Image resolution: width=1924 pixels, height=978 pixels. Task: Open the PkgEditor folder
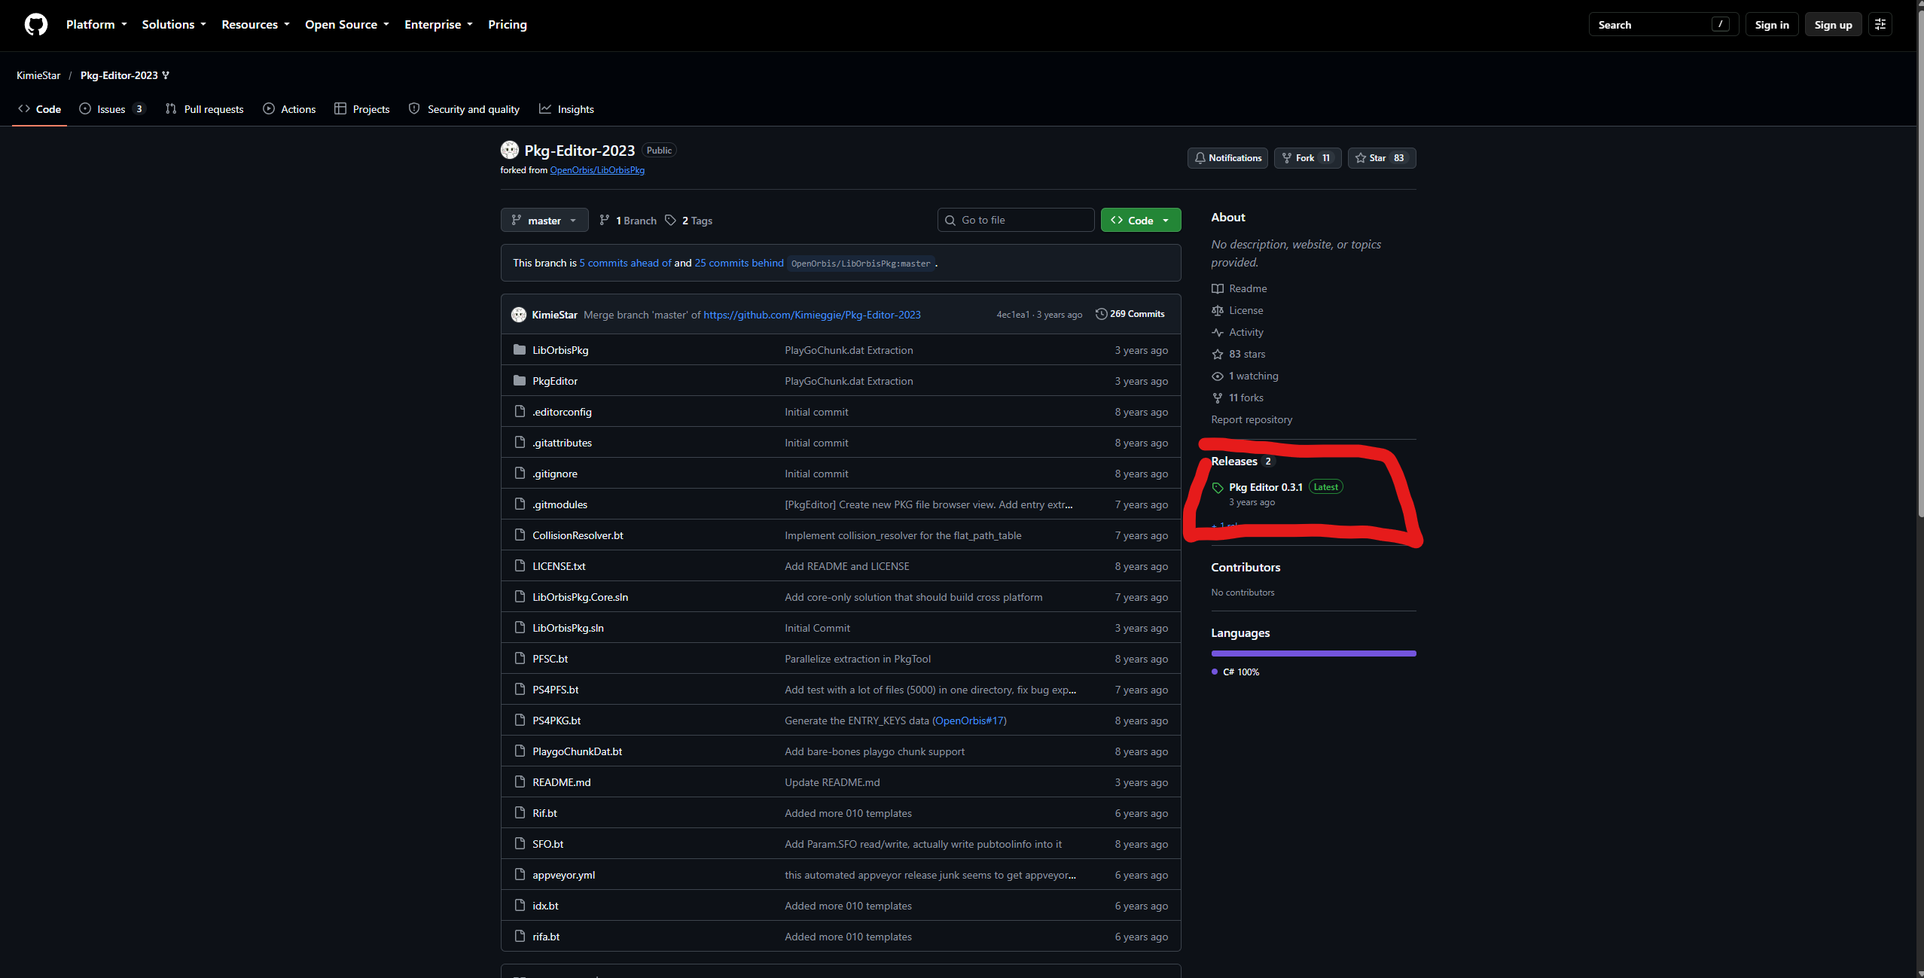click(x=555, y=381)
